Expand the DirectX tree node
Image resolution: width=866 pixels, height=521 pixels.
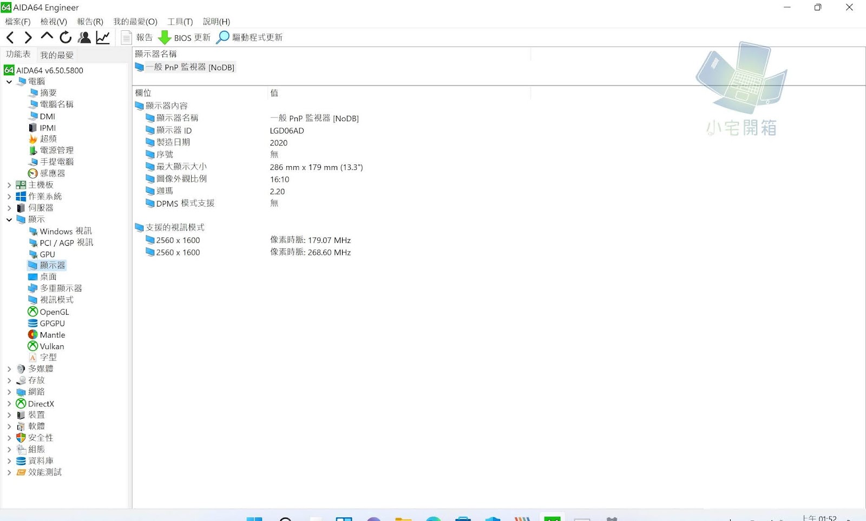(9, 404)
